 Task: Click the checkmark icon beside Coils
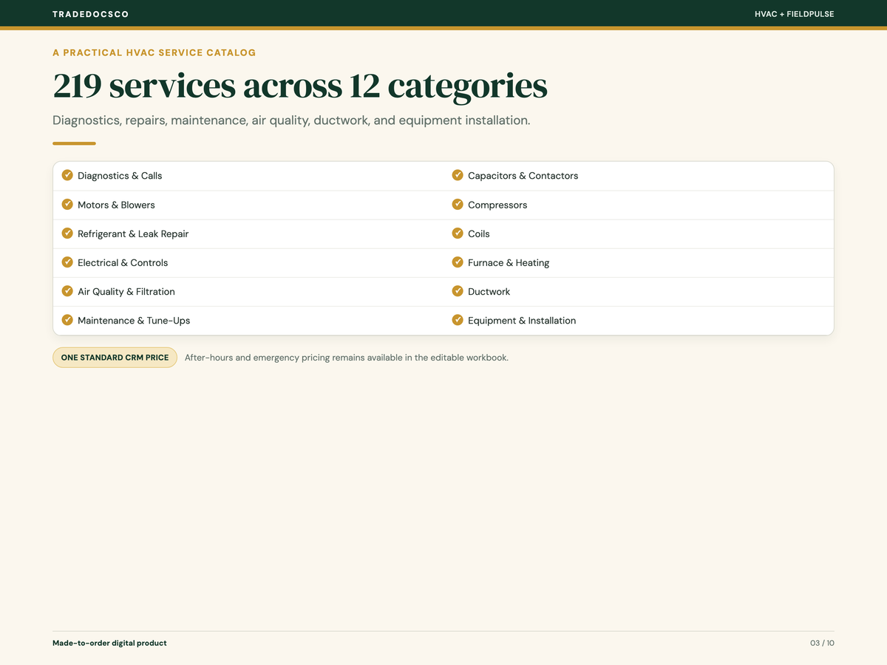(458, 233)
